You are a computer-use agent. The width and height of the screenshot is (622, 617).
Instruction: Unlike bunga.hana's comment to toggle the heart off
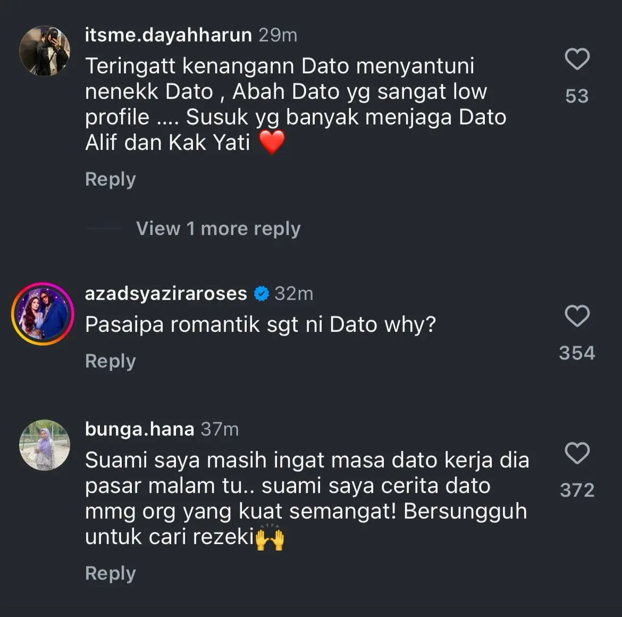point(577,454)
